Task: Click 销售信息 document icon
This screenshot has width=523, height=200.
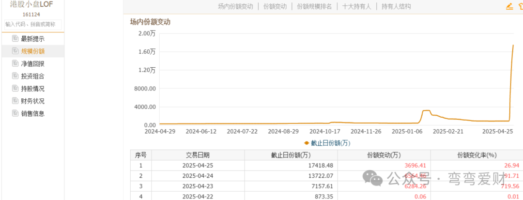Action: click(15, 113)
